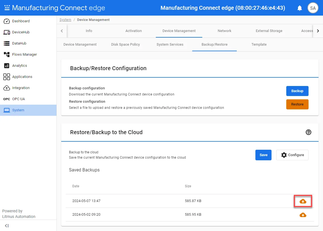The height and width of the screenshot is (231, 323).
Task: Open the Template sub-tab
Action: pos(259,44)
